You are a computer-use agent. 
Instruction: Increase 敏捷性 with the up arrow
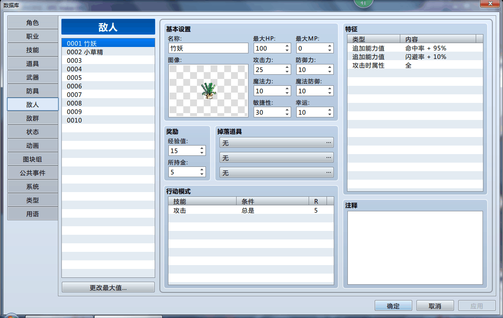click(287, 110)
